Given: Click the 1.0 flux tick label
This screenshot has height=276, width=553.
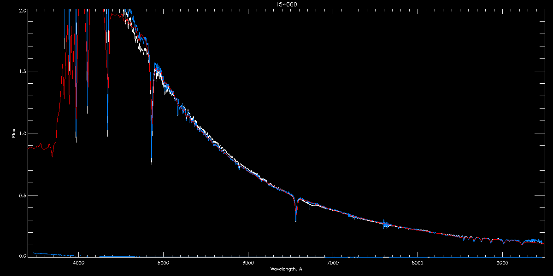Looking at the screenshot, I should click(22, 133).
